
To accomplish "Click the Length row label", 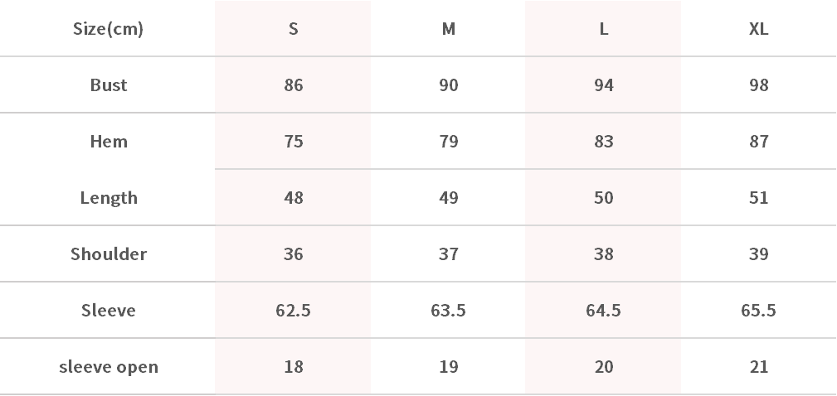I will point(108,198).
